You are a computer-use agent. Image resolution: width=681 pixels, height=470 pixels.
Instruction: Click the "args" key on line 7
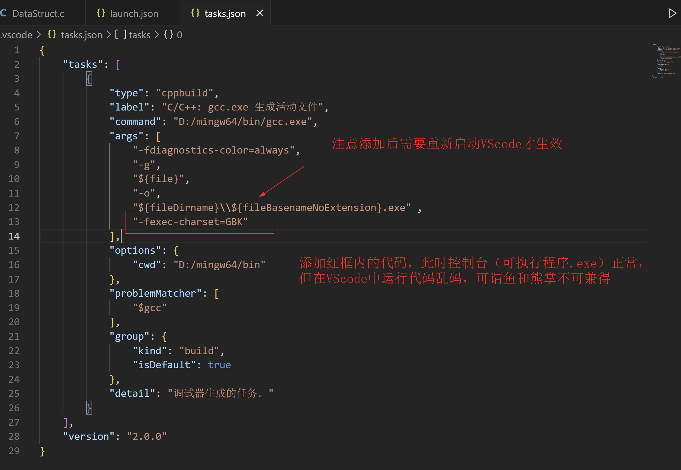126,136
